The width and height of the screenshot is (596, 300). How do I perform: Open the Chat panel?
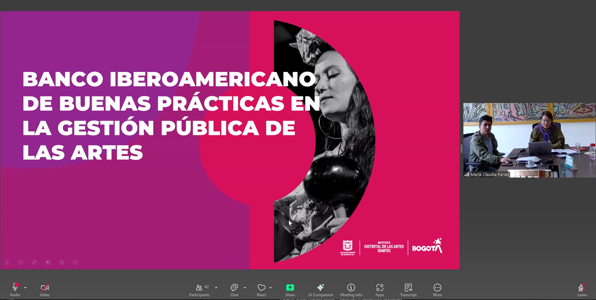(x=234, y=288)
